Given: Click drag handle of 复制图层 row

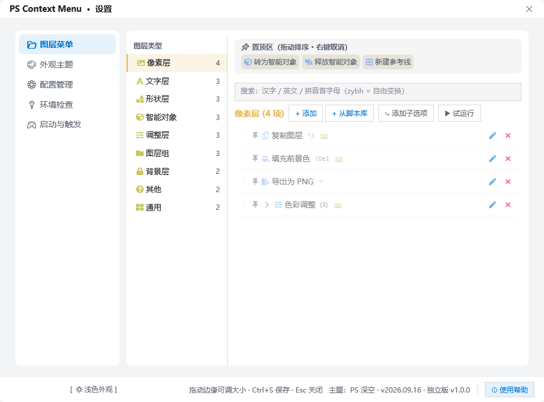Looking at the screenshot, I should click(243, 135).
